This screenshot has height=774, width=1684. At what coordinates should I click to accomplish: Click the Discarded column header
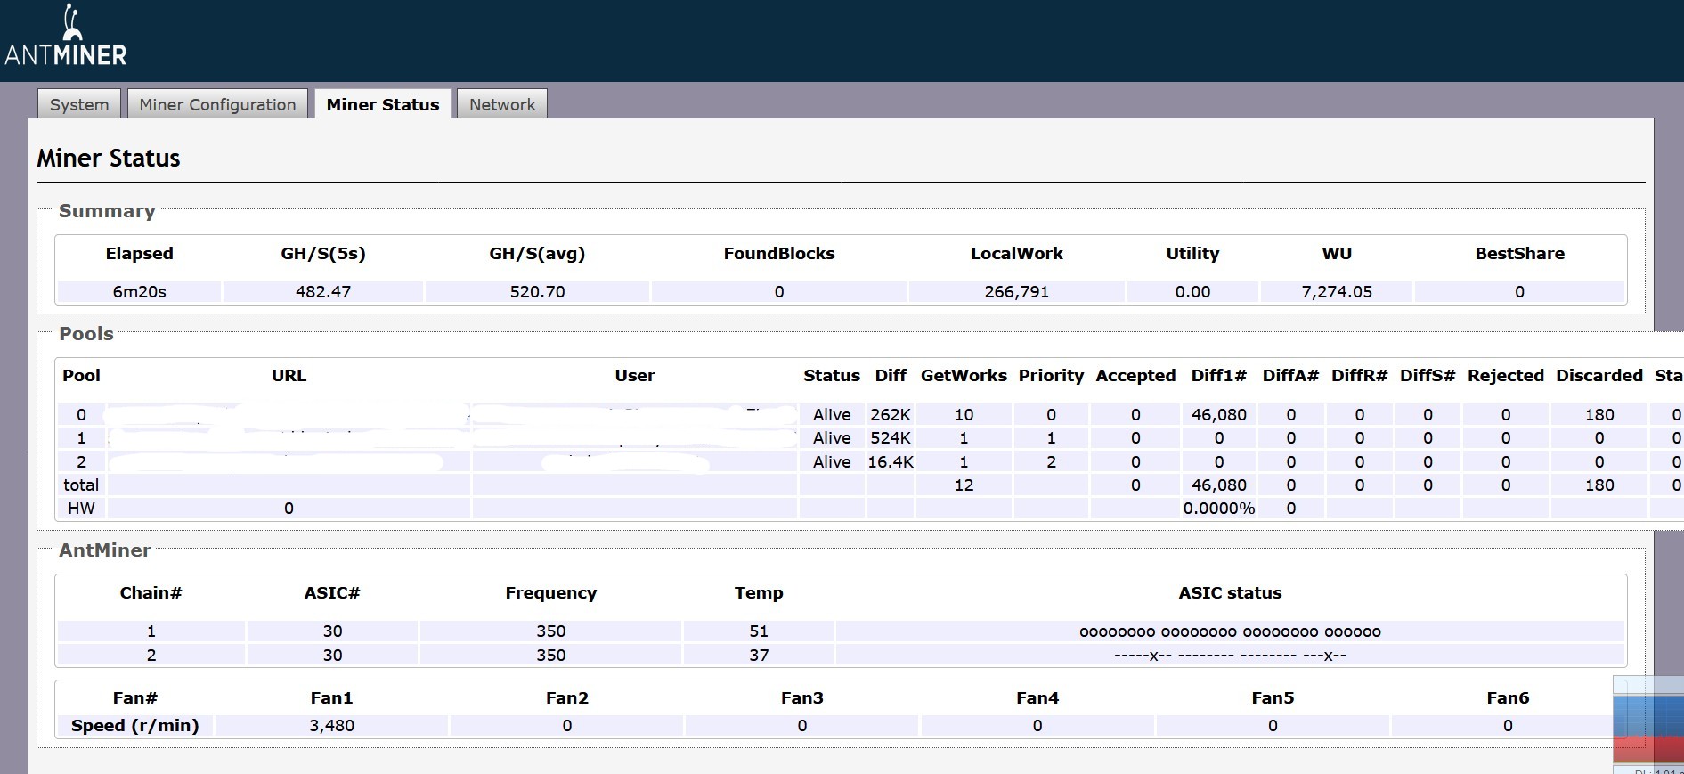(1599, 376)
